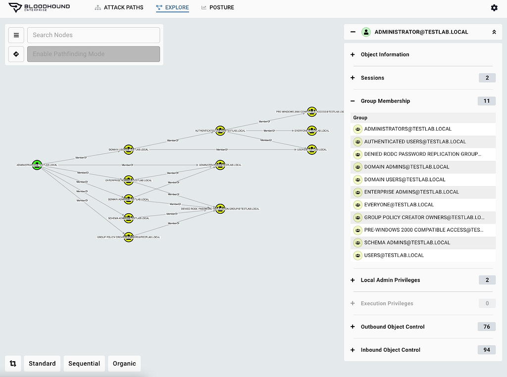
Task: Click the reframe graph icon bottom left
Action: [x=13, y=363]
